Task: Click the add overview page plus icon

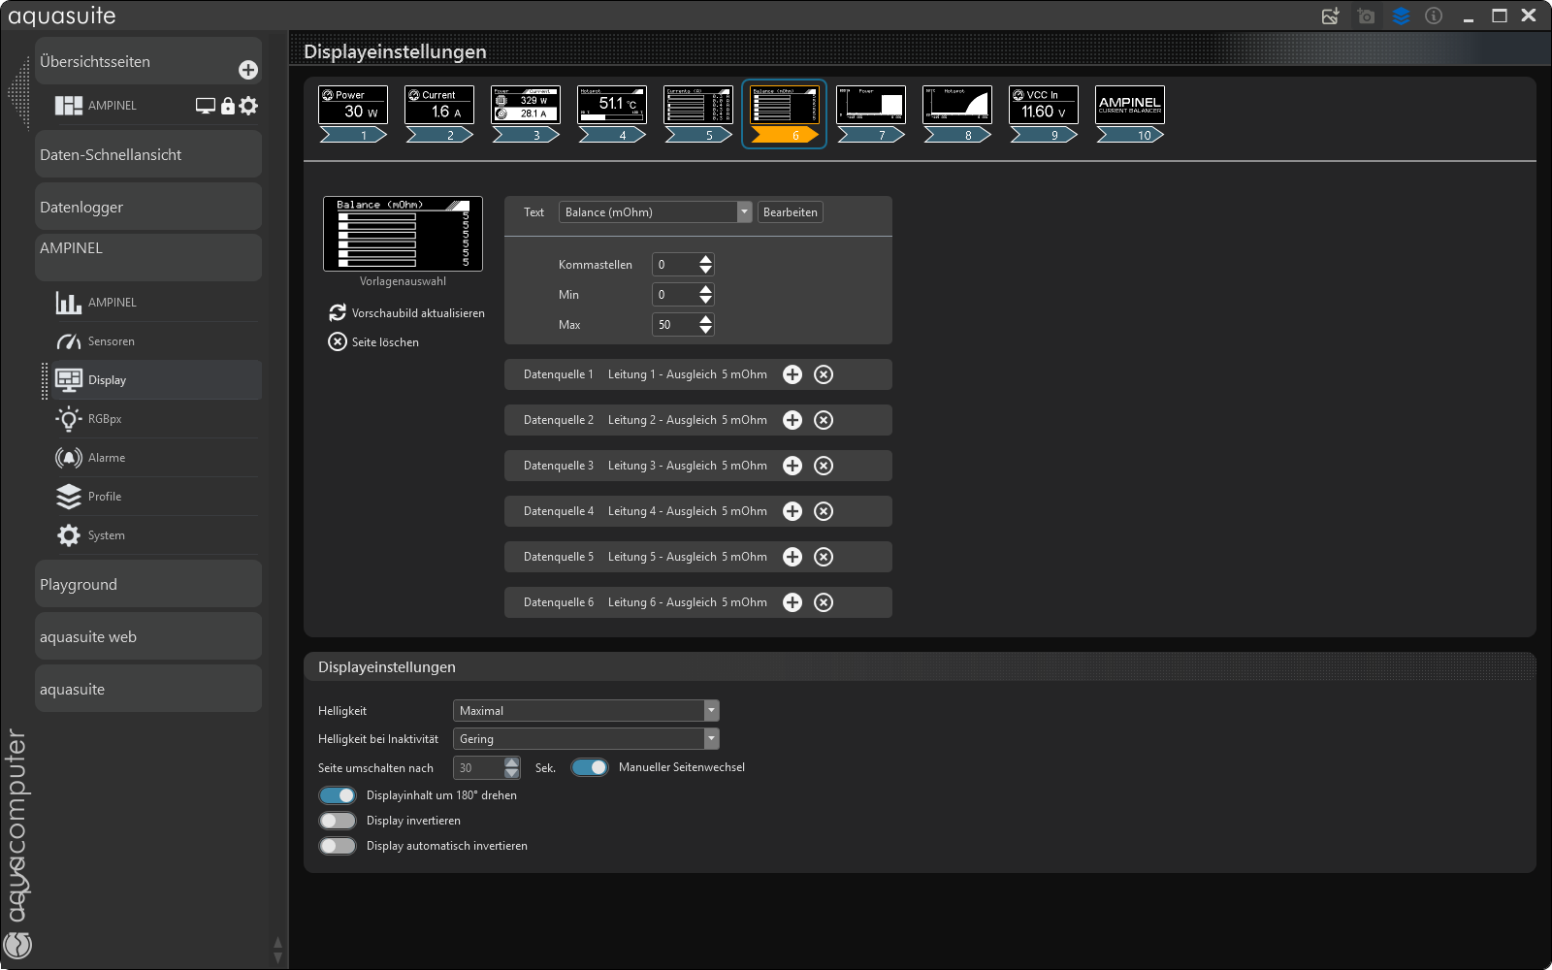Action: [x=248, y=70]
